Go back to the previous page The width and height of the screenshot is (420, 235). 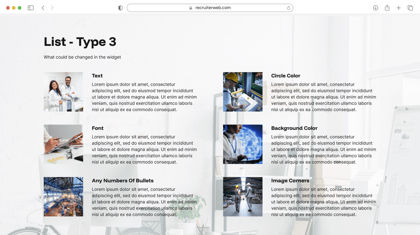43,8
